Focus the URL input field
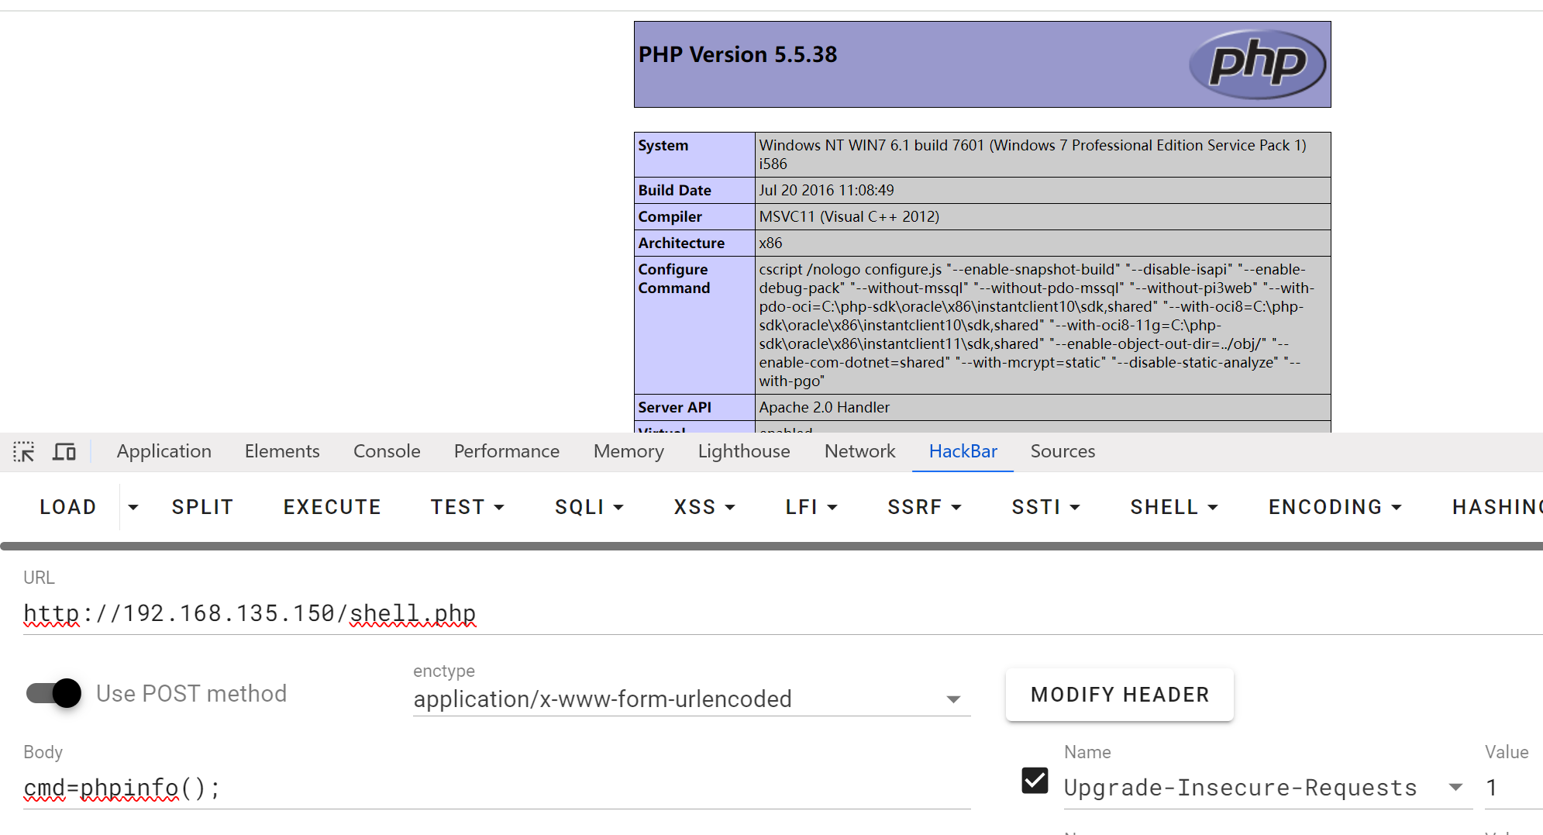 tap(783, 613)
